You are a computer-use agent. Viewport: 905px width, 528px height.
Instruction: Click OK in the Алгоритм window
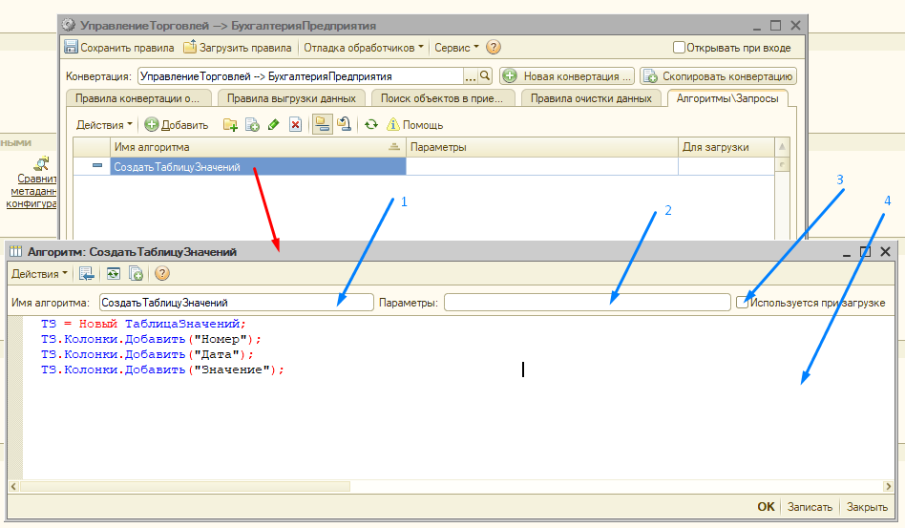(x=766, y=507)
